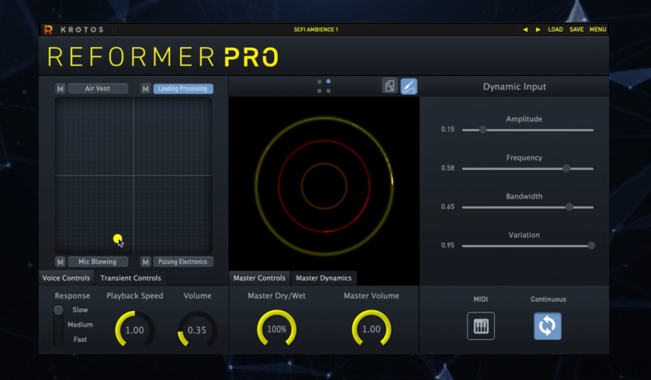Open the SCFI AMBIENCE 1 preset name

tap(316, 30)
